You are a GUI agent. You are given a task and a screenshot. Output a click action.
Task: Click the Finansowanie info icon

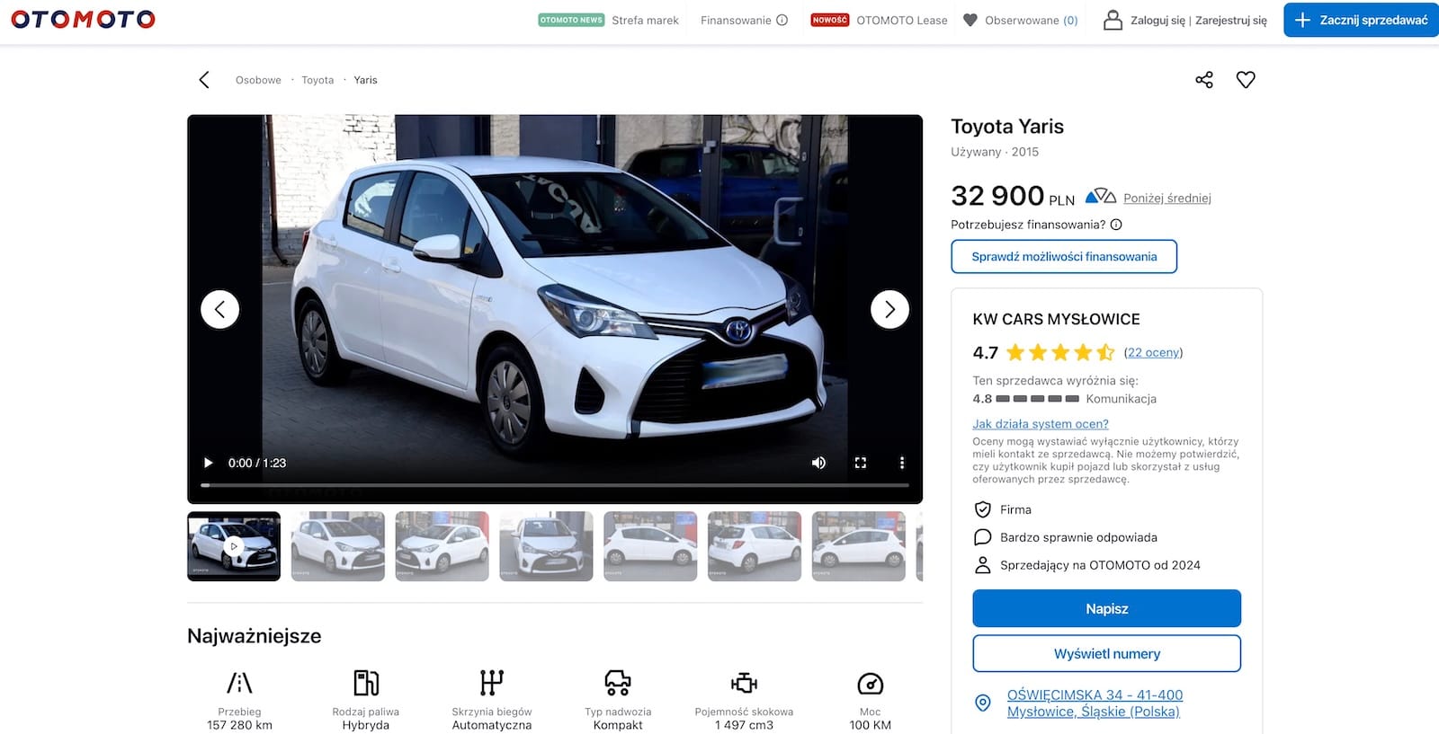[x=782, y=20]
